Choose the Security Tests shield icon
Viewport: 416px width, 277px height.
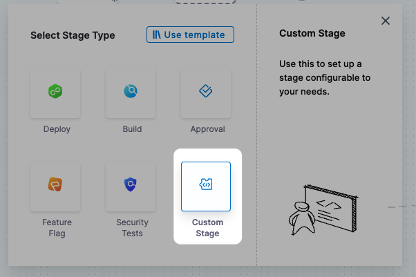point(131,185)
